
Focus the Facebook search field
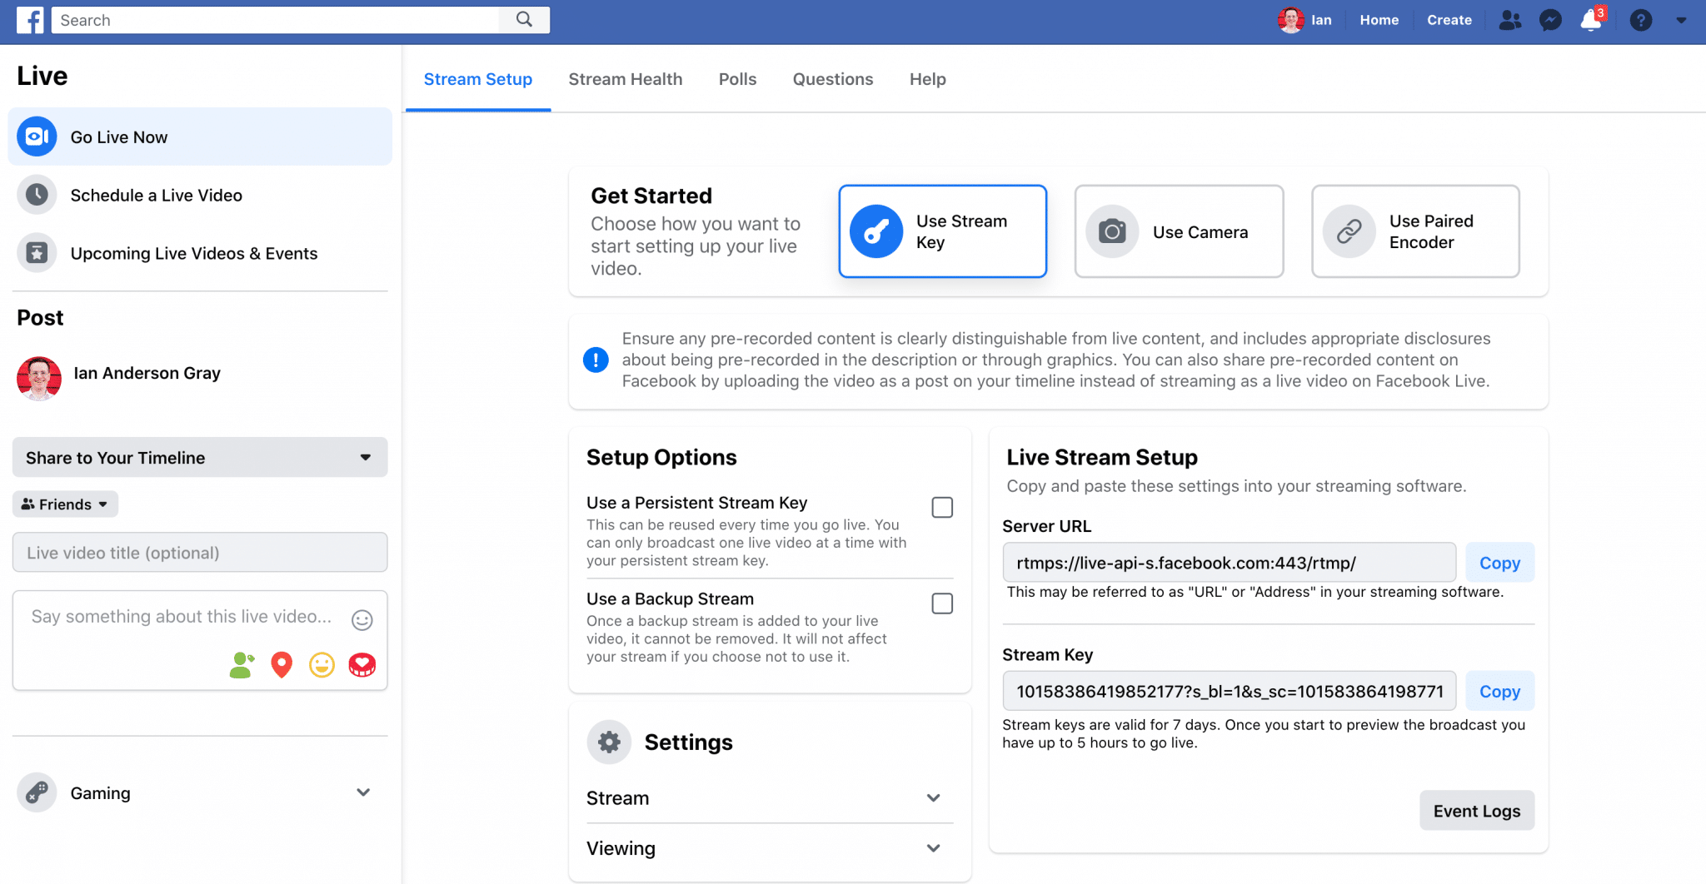click(x=275, y=20)
